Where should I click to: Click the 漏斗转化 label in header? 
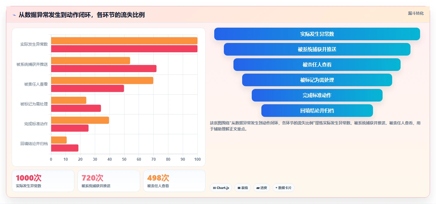click(416, 13)
